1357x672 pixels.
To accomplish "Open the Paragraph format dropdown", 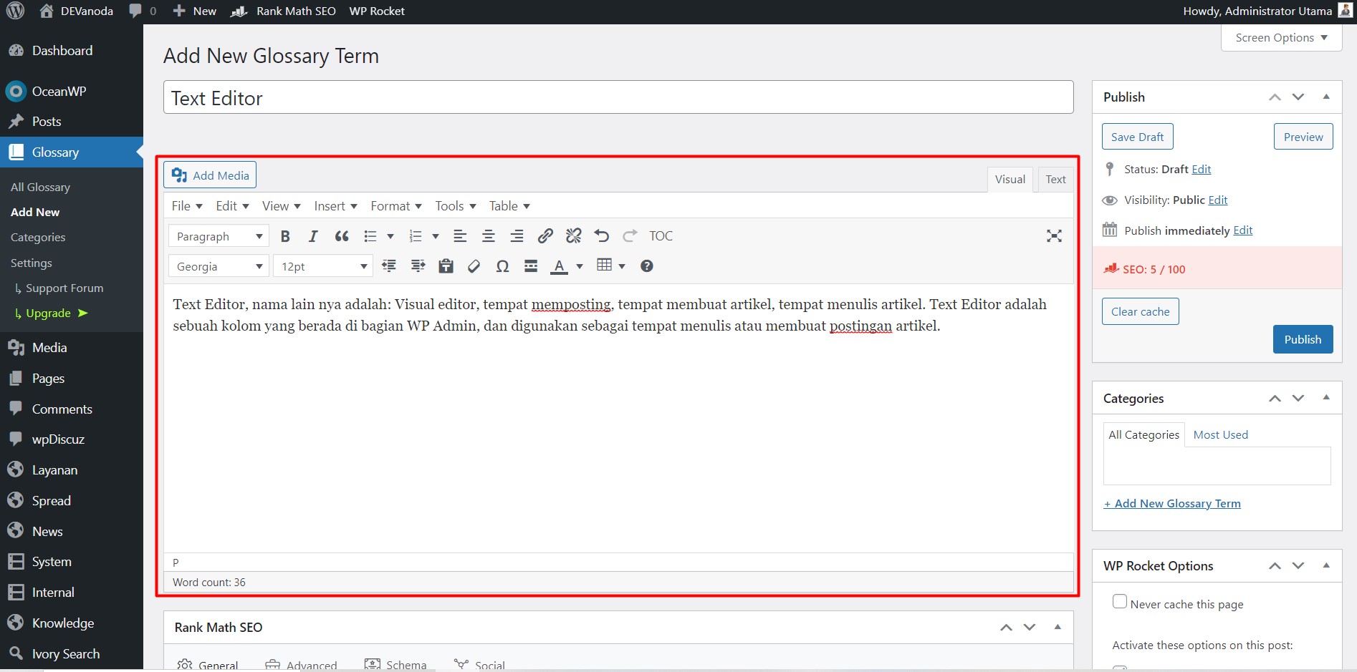I will point(219,236).
